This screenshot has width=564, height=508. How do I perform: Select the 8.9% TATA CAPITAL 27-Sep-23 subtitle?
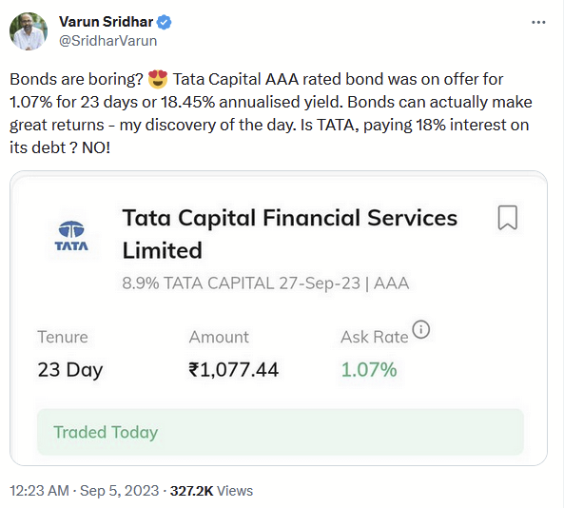click(265, 283)
